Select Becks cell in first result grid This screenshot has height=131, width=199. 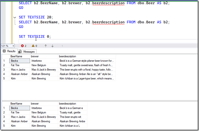(x=20, y=61)
